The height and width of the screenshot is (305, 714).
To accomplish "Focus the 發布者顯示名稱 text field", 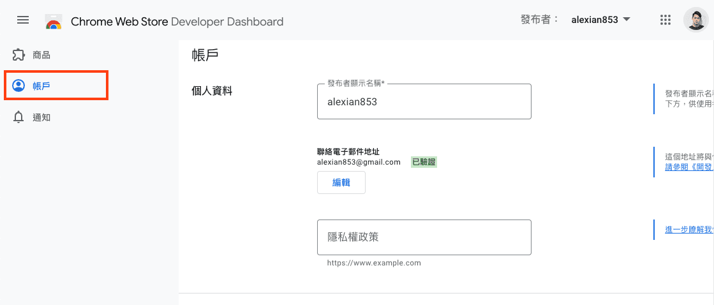I will tap(424, 101).
